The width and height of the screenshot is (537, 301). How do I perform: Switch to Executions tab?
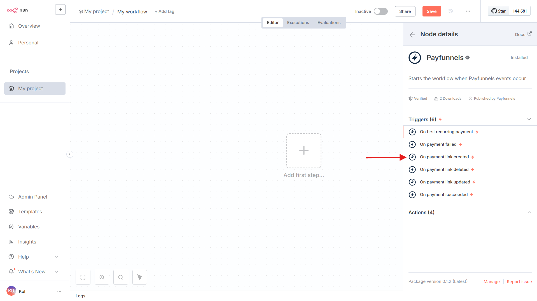coord(298,23)
